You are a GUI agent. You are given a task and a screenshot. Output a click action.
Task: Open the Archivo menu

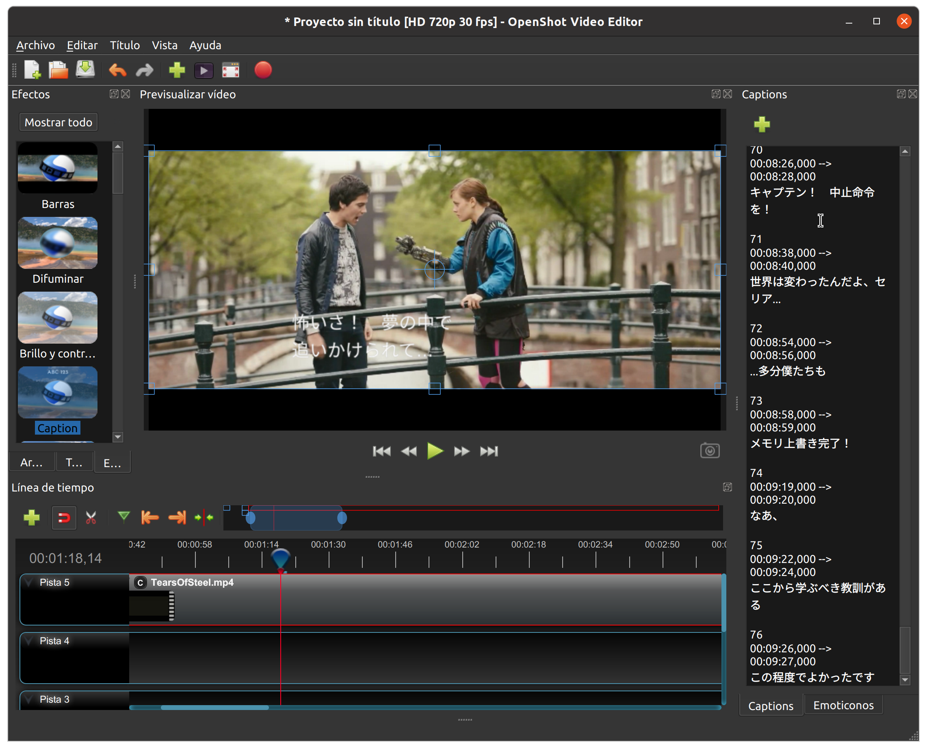[35, 45]
